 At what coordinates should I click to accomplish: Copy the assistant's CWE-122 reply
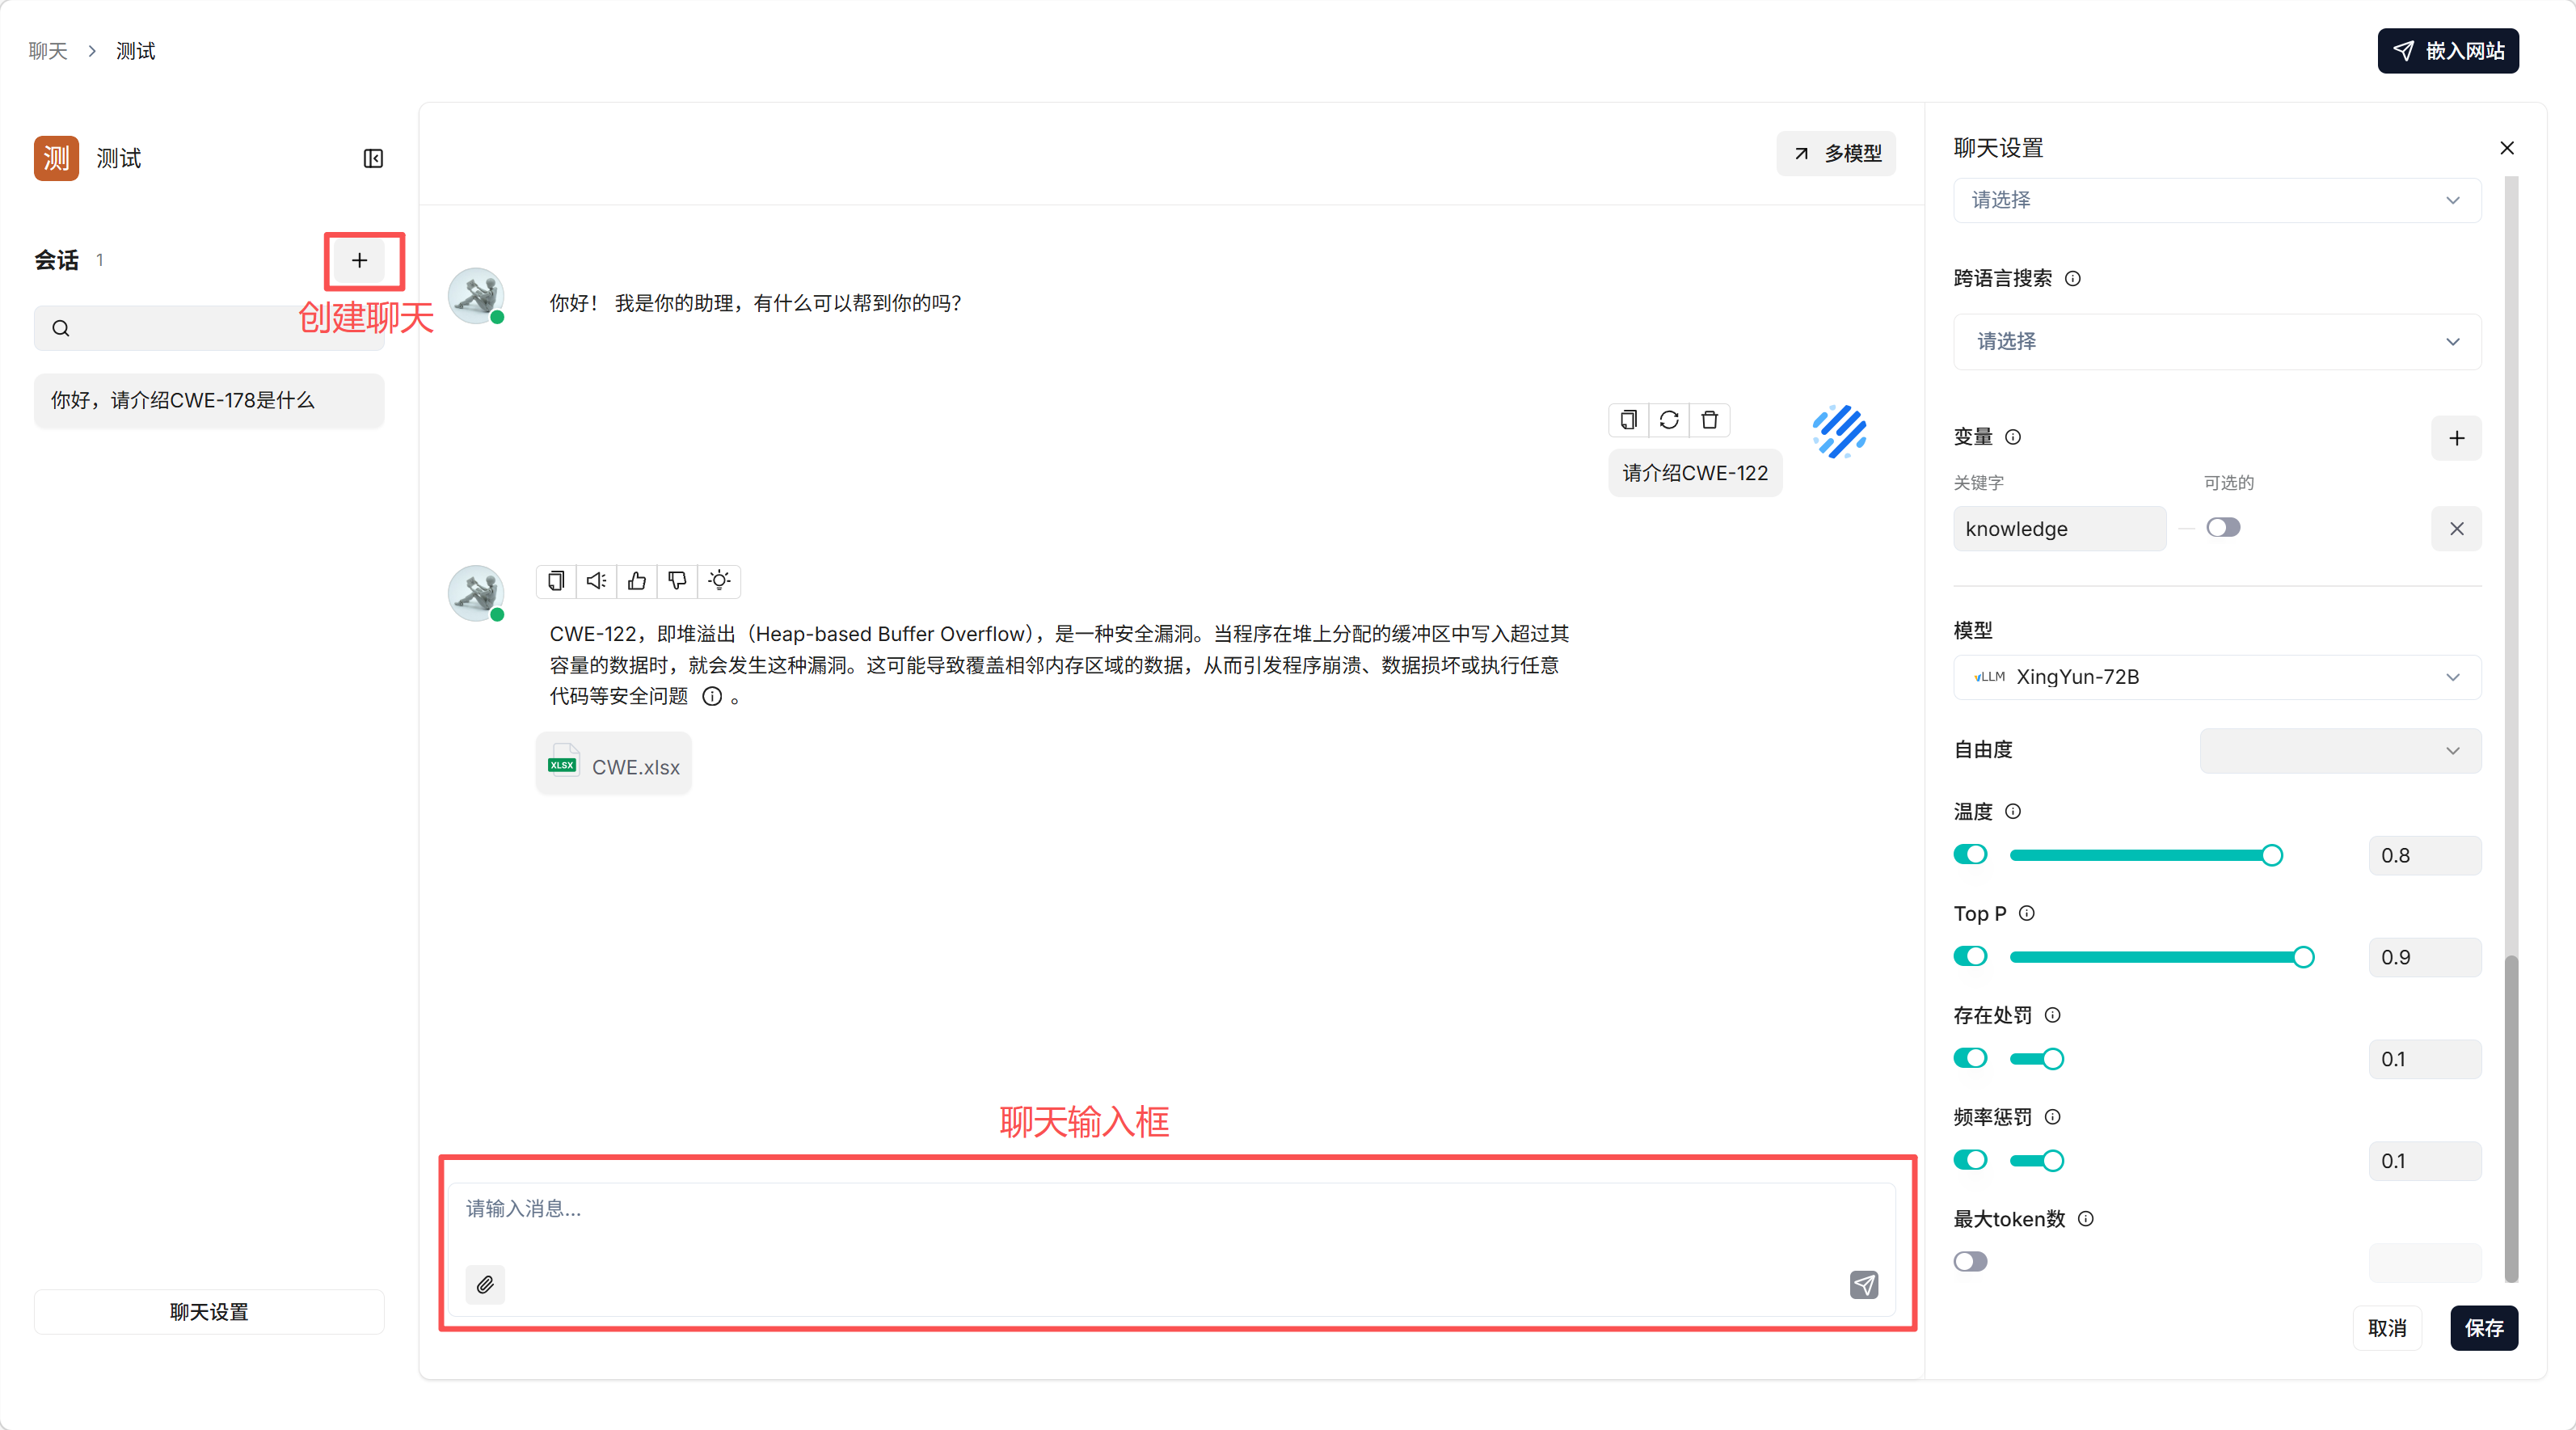point(556,581)
